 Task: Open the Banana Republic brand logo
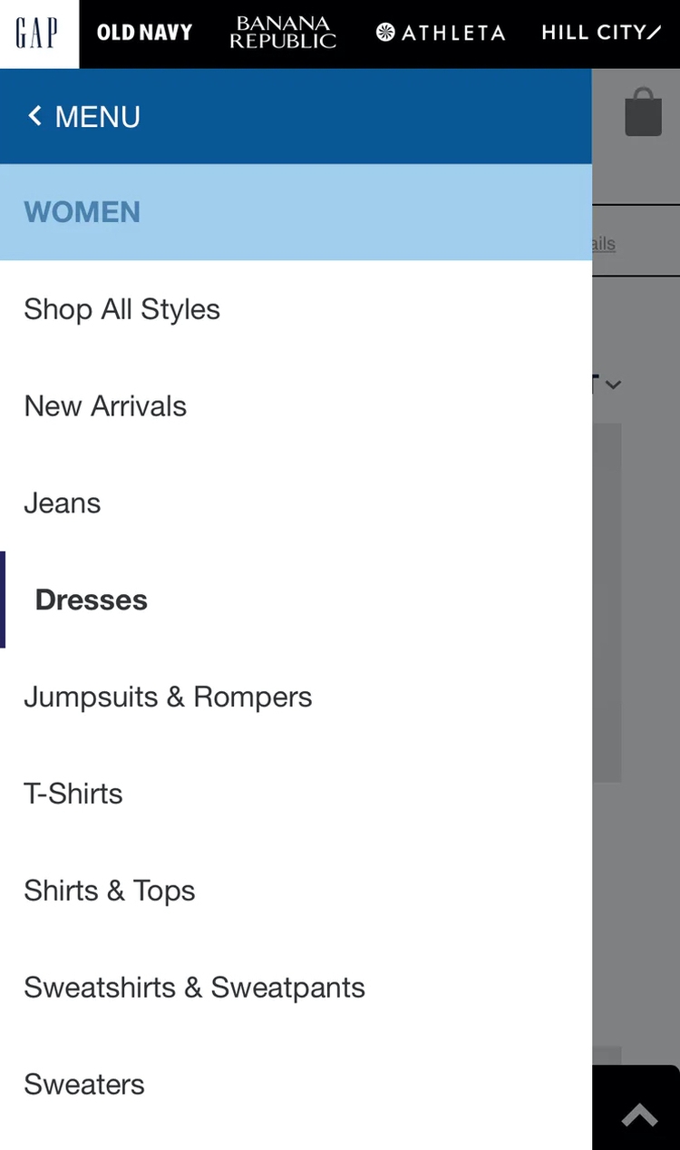283,34
